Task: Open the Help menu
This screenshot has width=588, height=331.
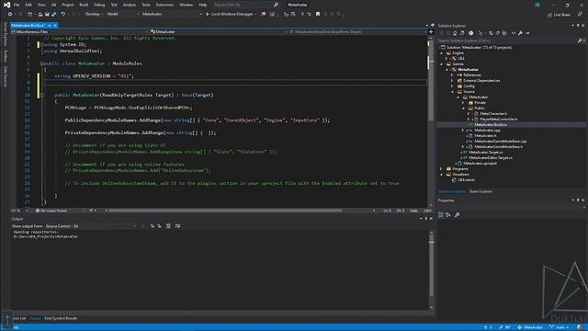Action: click(203, 5)
